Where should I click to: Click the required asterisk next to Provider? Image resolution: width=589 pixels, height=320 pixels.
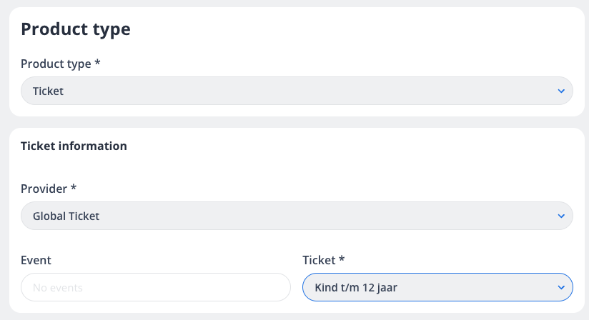pyautogui.click(x=74, y=188)
